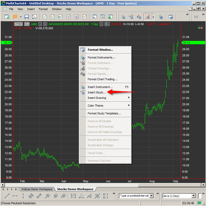This screenshot has height=206, width=206.
Task: Click the crossed-out window toolbar icon
Action: (34, 17)
